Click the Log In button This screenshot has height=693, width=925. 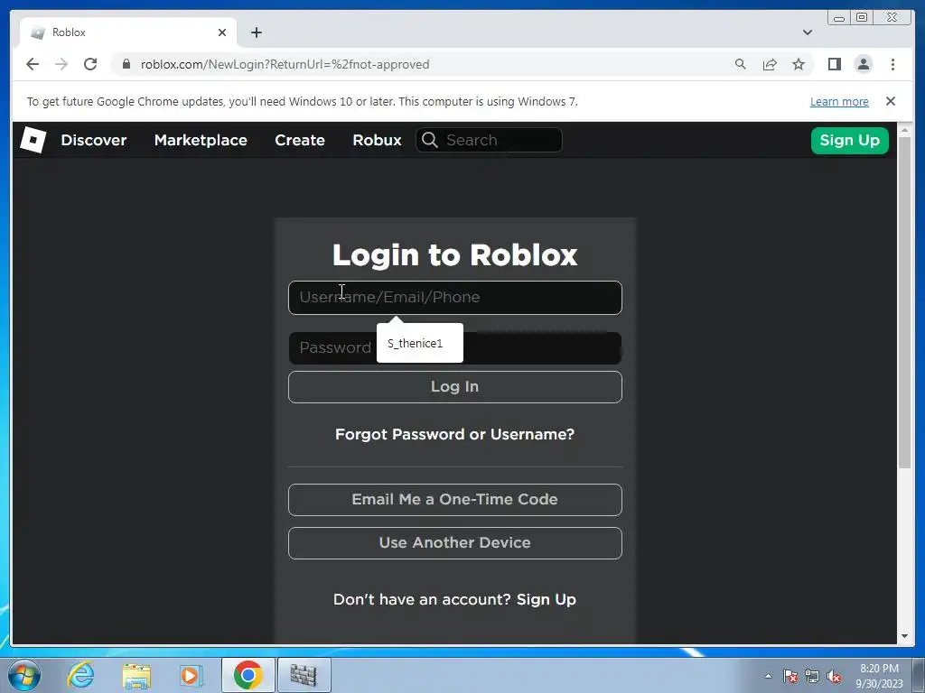[x=455, y=387]
